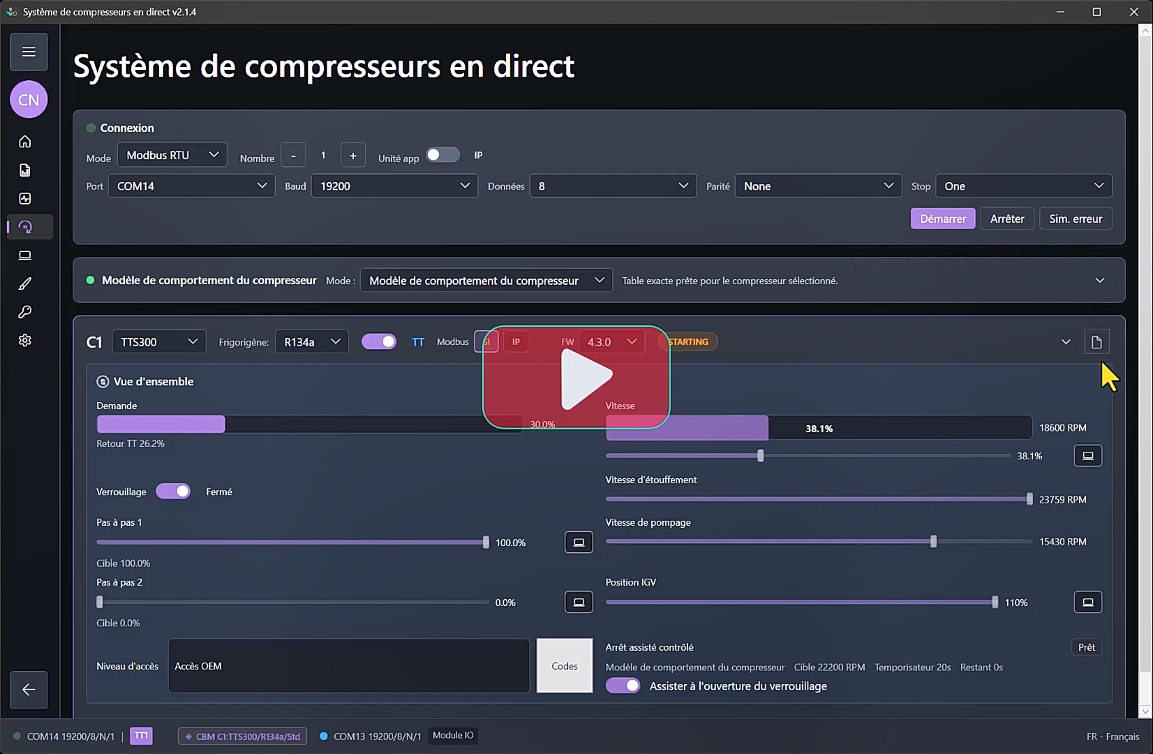
Task: Open the activity monitor sidebar icon
Action: (25, 199)
